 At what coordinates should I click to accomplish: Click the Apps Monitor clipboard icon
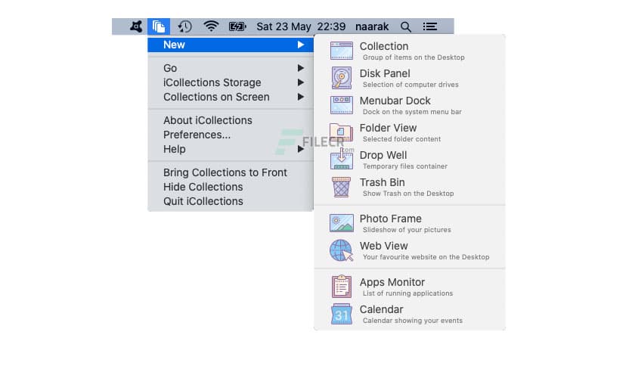(342, 286)
